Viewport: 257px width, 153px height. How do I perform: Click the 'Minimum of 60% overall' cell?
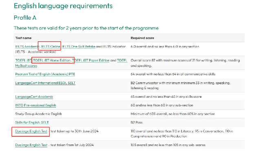[x=173, y=114]
